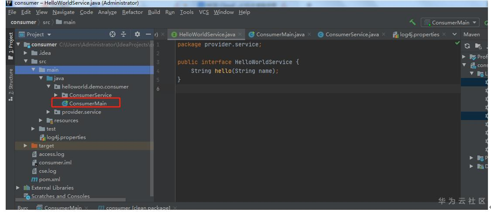Hide the Project panel with minus icon

pos(148,34)
